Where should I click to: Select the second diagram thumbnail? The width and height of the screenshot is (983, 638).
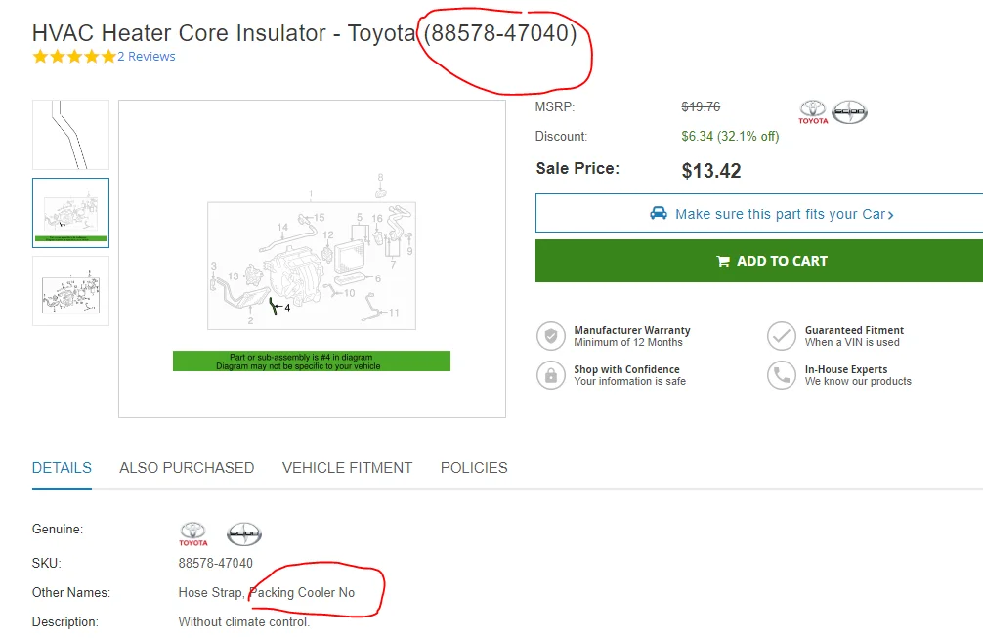[x=70, y=213]
